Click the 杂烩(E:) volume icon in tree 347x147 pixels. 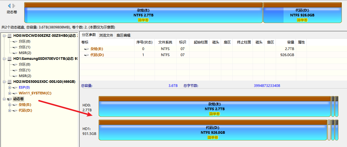click(15, 105)
